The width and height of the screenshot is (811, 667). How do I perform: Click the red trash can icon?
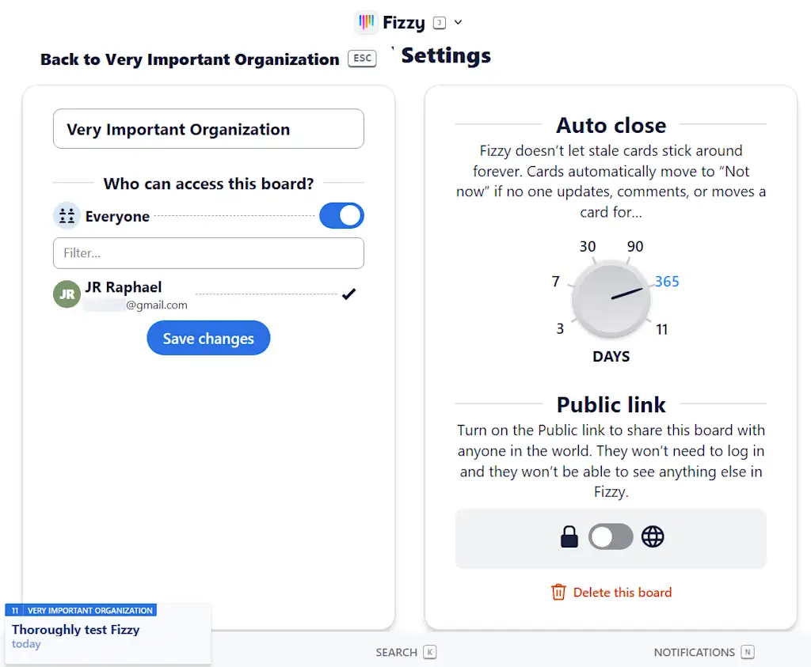click(558, 592)
